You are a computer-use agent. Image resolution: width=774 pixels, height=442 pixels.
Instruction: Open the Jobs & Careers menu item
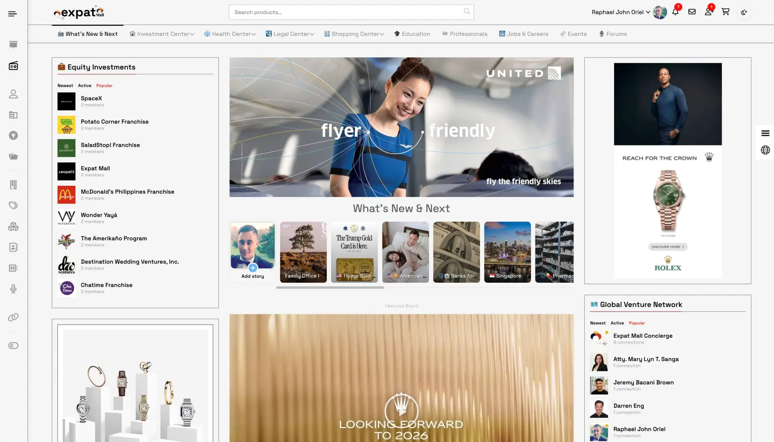pos(524,34)
